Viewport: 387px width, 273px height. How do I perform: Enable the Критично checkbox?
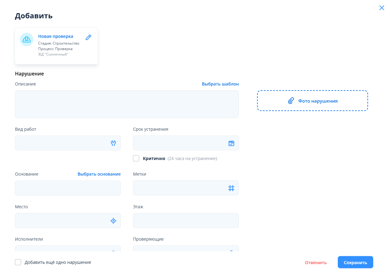(136, 158)
